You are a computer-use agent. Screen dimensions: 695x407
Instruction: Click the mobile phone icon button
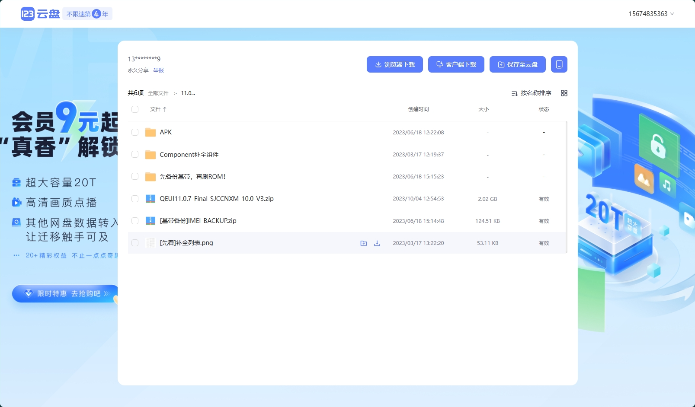click(x=559, y=64)
